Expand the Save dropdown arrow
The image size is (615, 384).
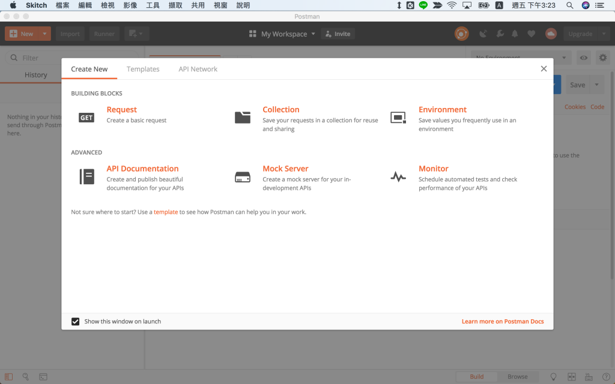[597, 85]
